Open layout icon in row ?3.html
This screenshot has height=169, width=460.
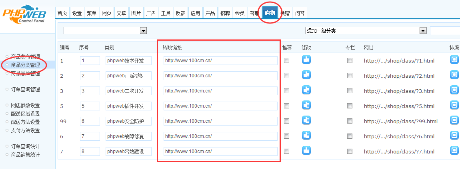[x=454, y=90]
